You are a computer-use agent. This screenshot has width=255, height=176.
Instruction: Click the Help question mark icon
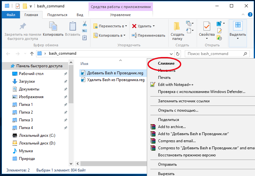(x=250, y=14)
